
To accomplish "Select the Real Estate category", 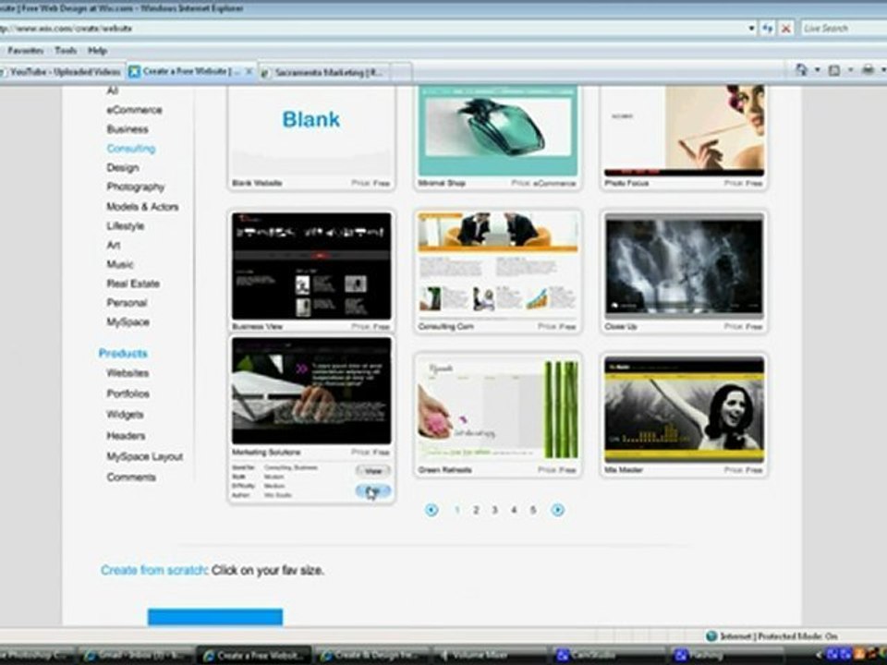I will pyautogui.click(x=133, y=284).
